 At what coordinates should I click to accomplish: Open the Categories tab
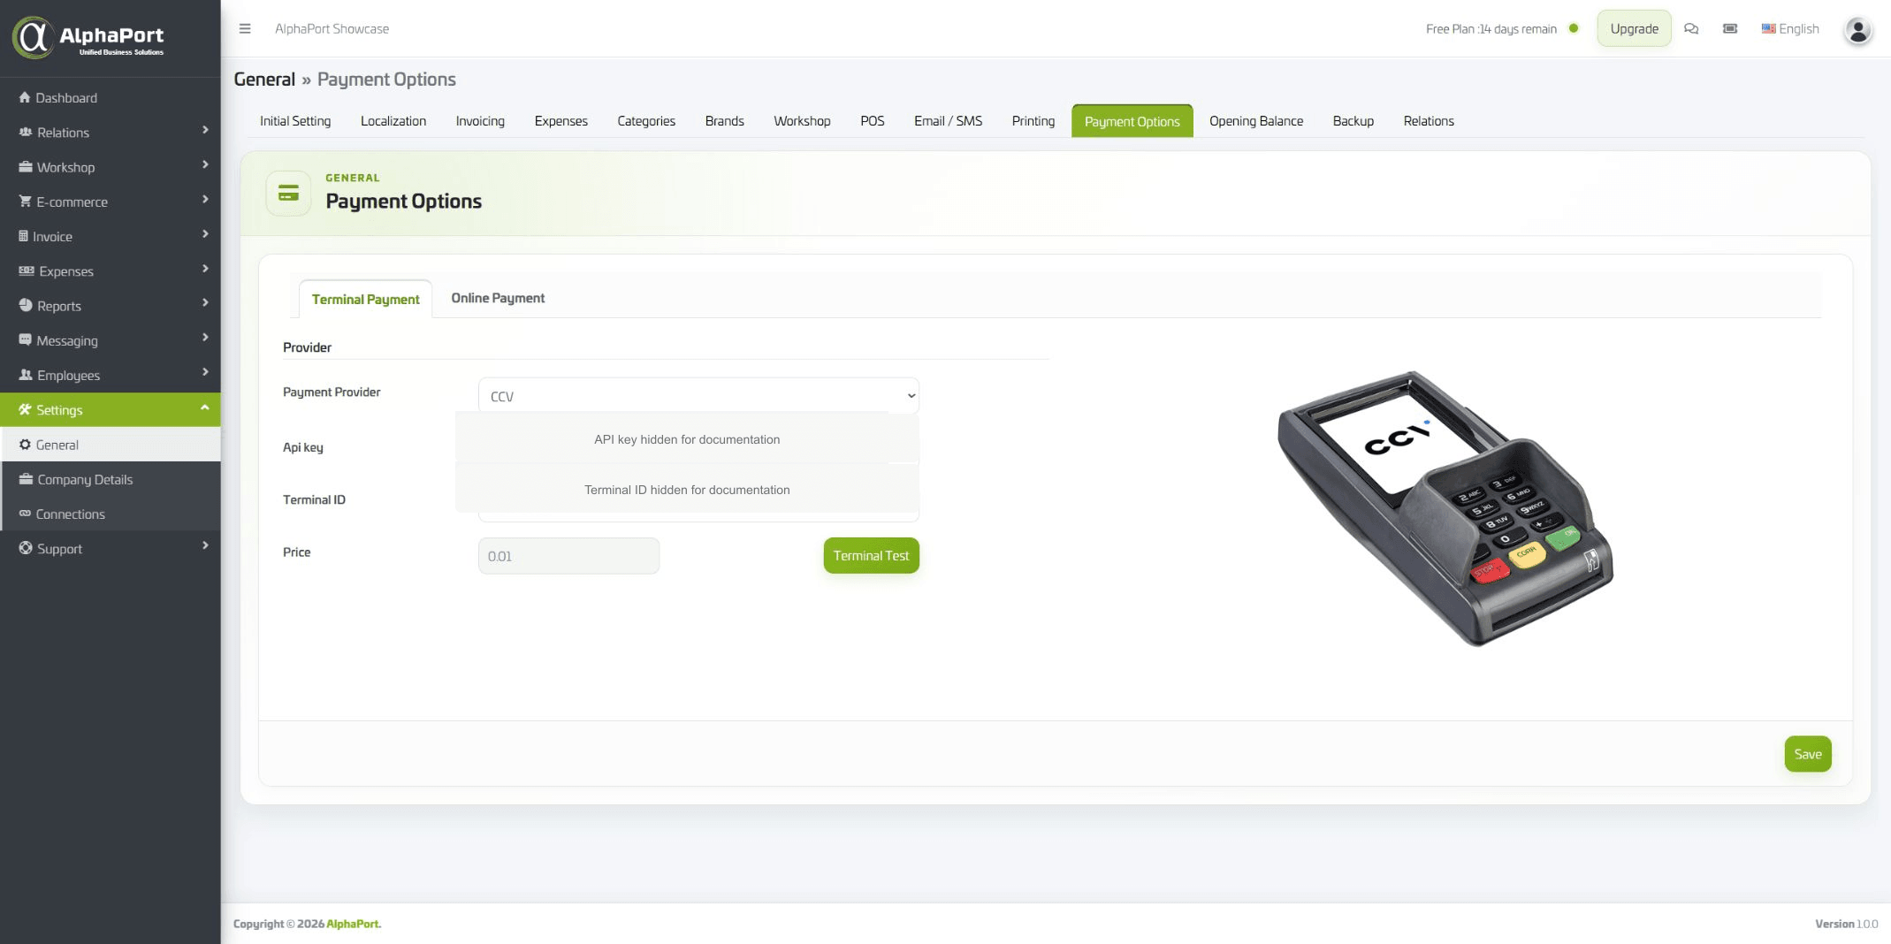click(646, 121)
